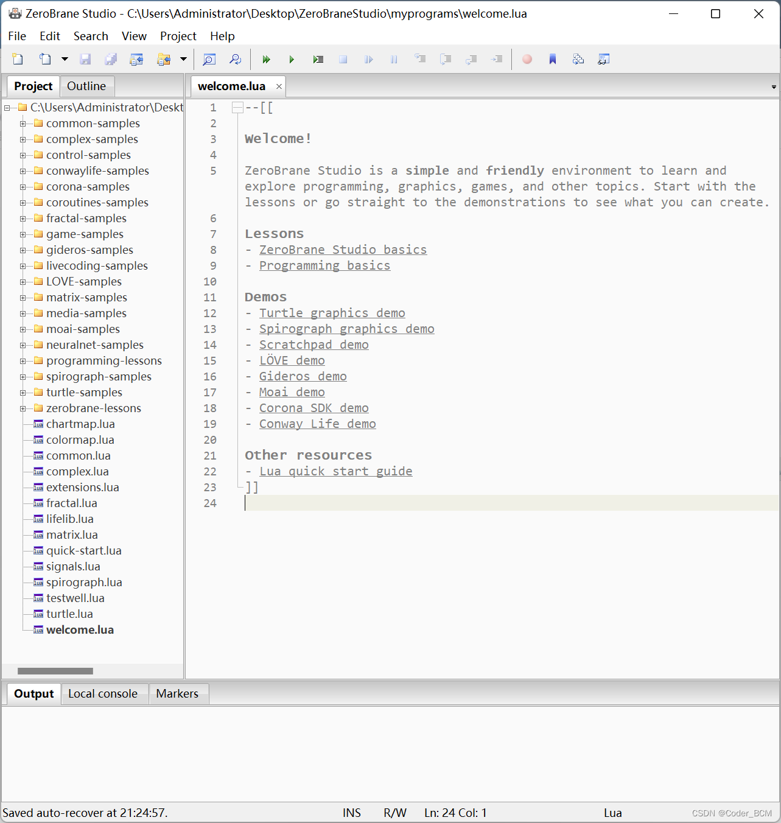
Task: Open the Conway Life demo link
Action: click(x=317, y=424)
